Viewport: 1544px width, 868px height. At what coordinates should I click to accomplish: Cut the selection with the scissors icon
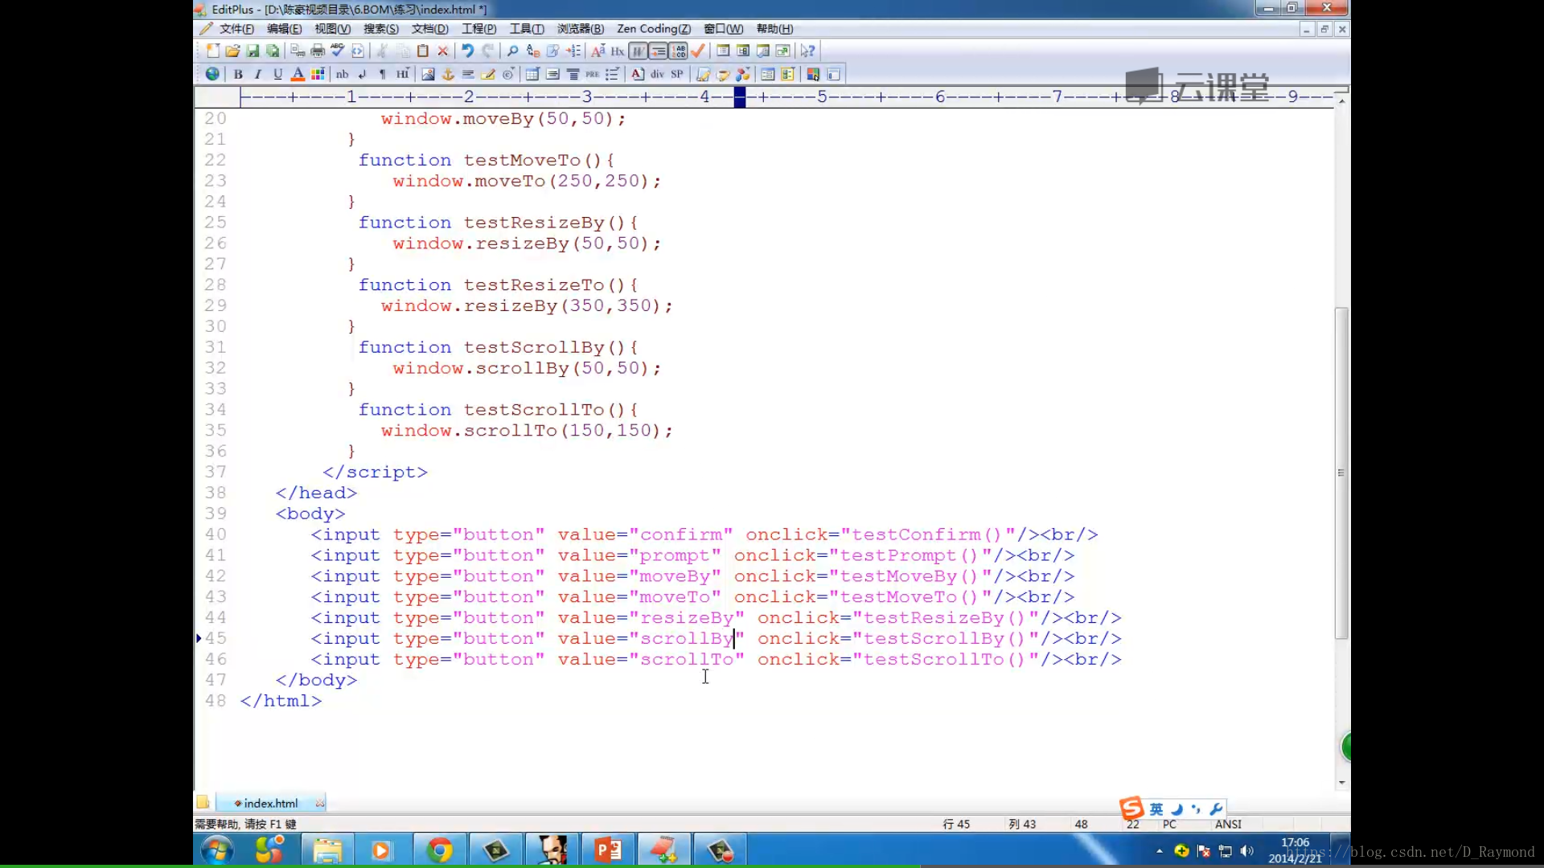point(383,51)
